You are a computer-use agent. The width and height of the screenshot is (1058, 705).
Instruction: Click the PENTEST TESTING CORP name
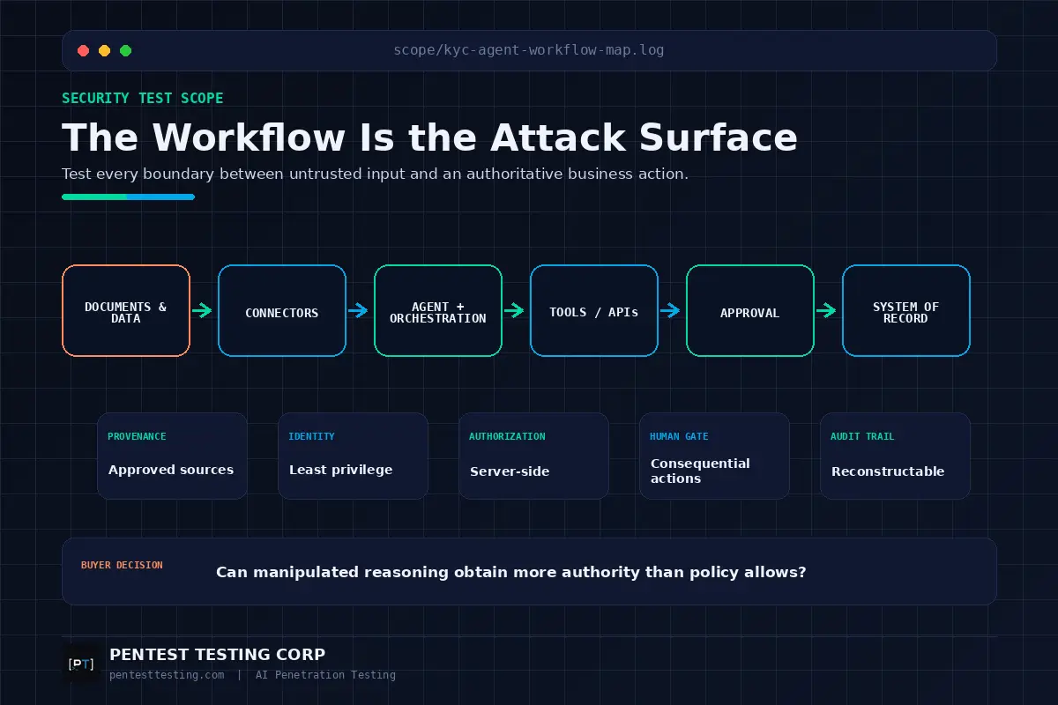coord(217,655)
